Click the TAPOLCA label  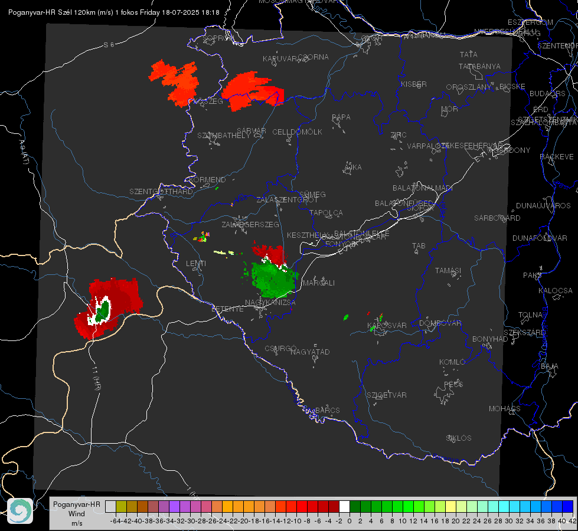[326, 212]
